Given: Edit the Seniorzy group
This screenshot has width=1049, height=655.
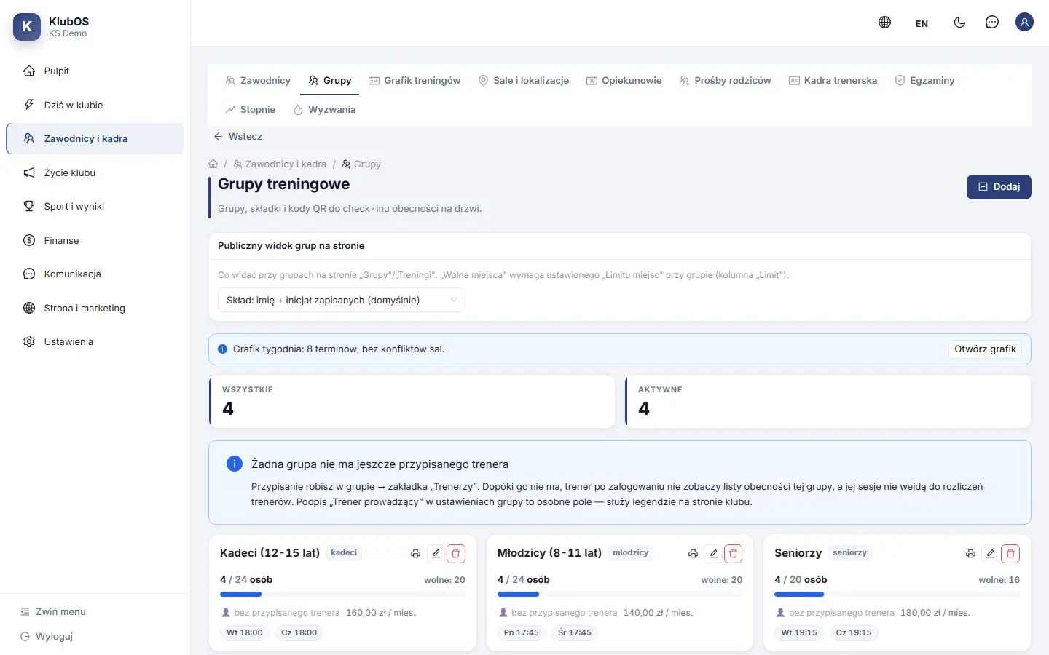Looking at the screenshot, I should pos(991,554).
